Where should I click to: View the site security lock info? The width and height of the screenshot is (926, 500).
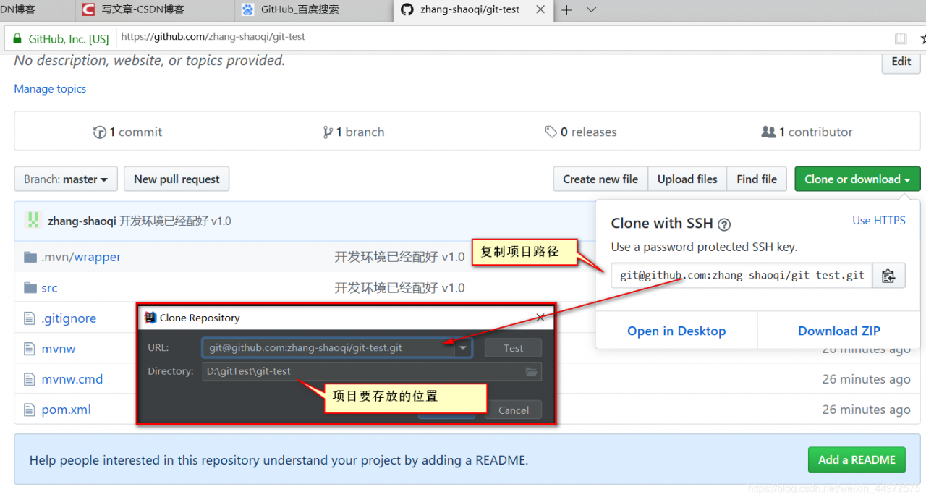[17, 38]
